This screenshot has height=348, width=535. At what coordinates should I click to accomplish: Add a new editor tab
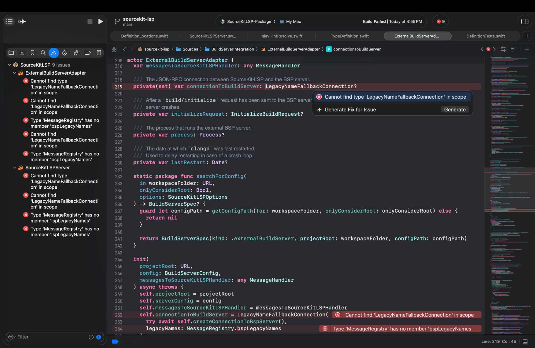[x=527, y=36]
